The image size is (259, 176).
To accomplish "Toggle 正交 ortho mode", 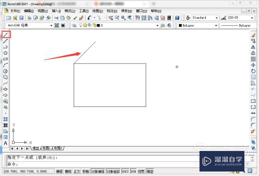I will pos(77,172).
